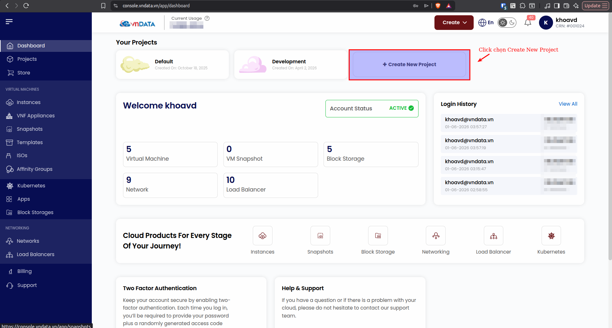
Task: Click the Snapshots cloud product icon
Action: point(320,236)
